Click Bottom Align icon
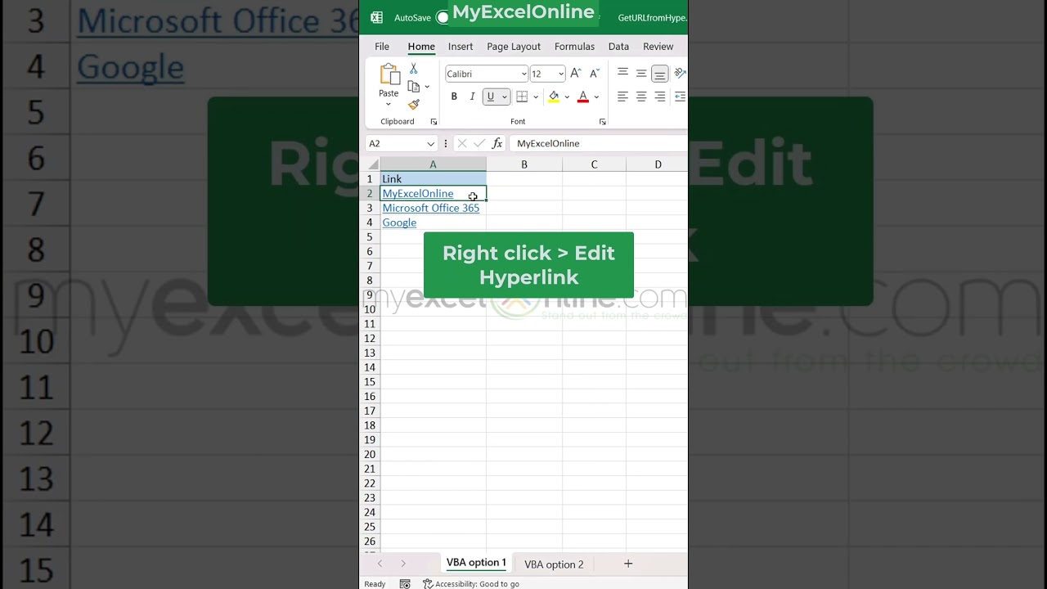This screenshot has width=1047, height=589. (659, 74)
